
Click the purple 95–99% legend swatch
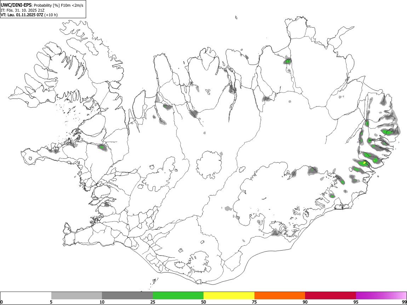click(381, 296)
